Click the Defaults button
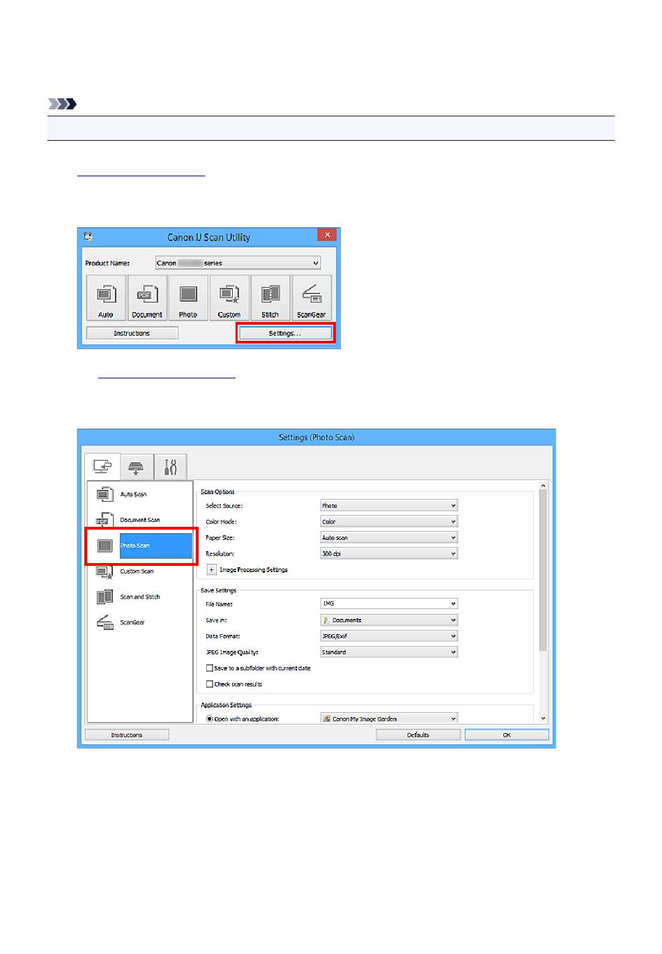Image resolution: width=662 pixels, height=954 pixels. (x=418, y=735)
